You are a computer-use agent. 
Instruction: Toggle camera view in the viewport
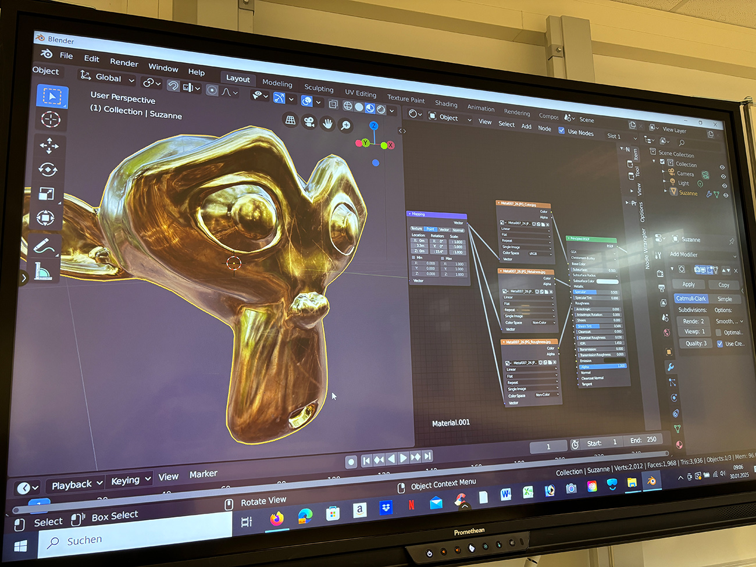click(309, 122)
